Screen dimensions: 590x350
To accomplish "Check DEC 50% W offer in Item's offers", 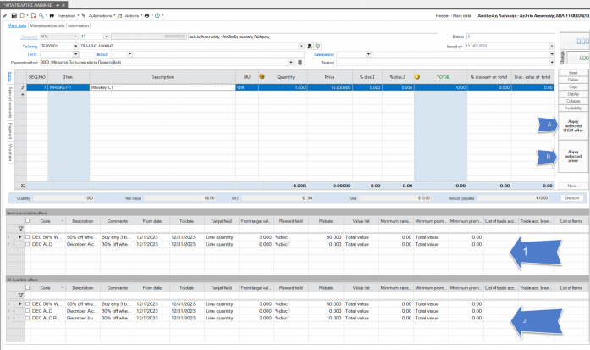I will coord(27,237).
